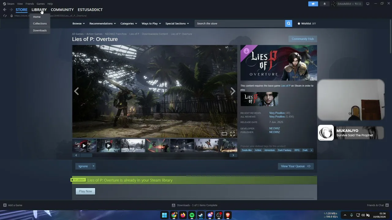Open the notifications bell
The width and height of the screenshot is (392, 220).
(x=325, y=4)
